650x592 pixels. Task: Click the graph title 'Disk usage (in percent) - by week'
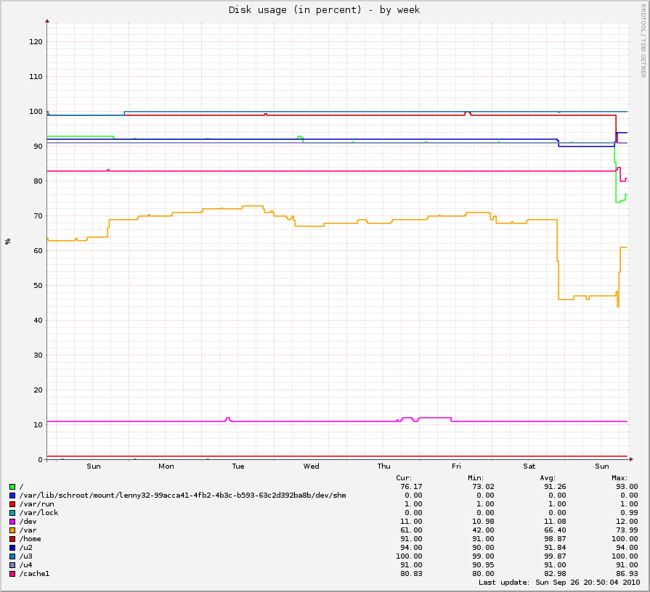[x=324, y=10]
